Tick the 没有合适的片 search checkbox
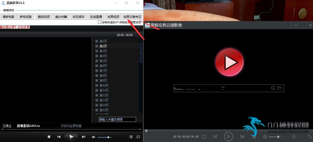 [x=99, y=22]
